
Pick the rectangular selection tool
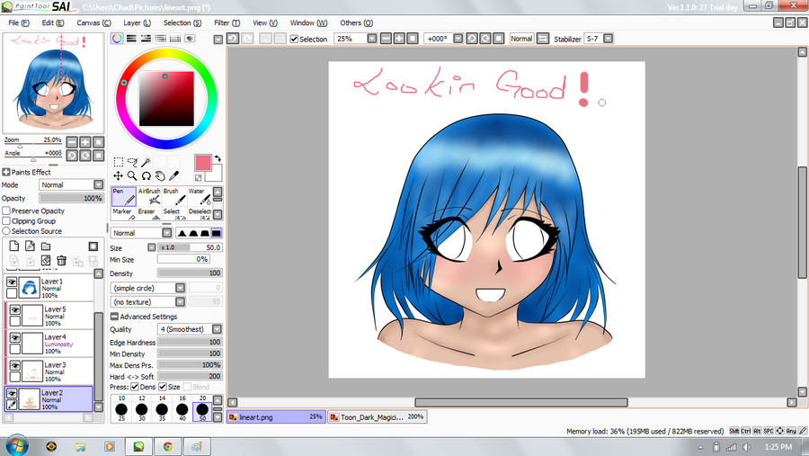pos(118,162)
